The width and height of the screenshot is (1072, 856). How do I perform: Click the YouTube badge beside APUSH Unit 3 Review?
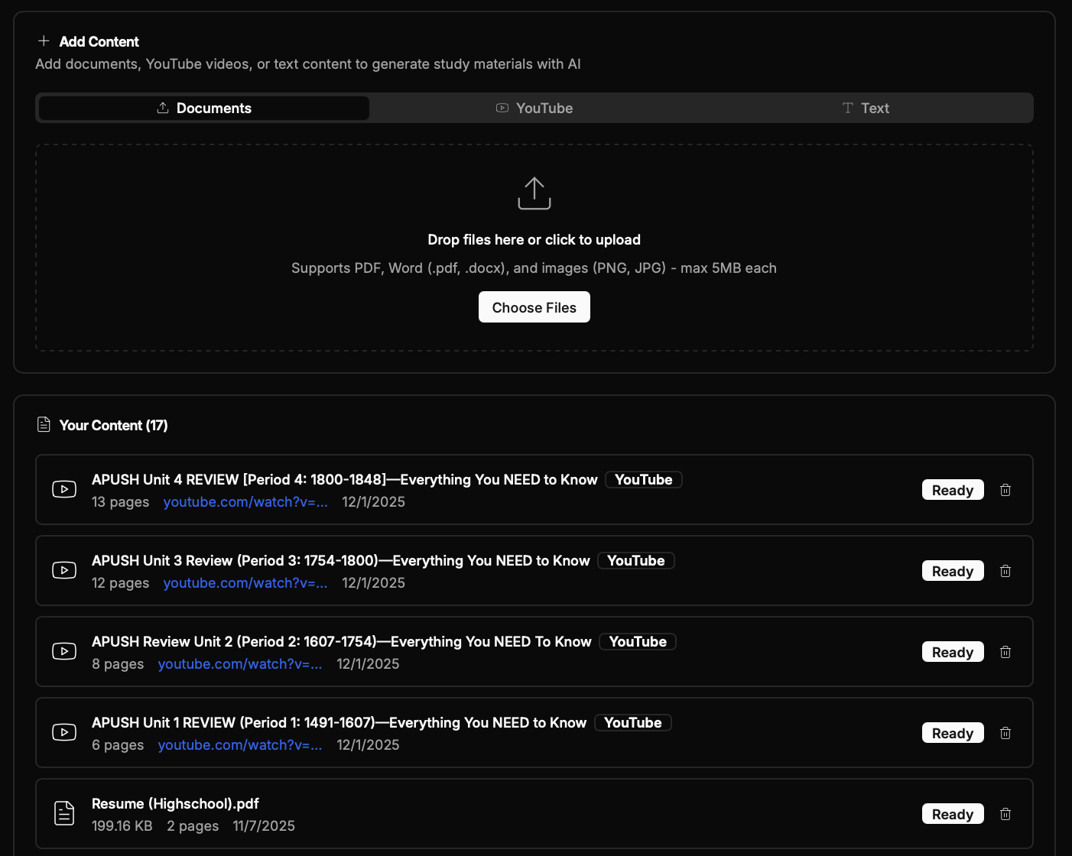(x=635, y=560)
